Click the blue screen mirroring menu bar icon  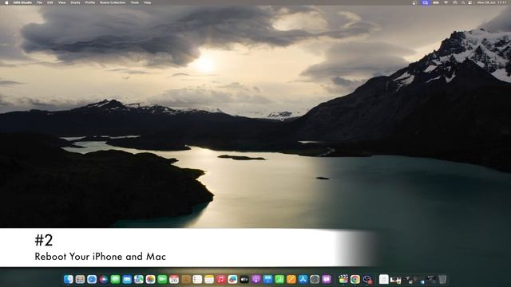pos(426,2)
